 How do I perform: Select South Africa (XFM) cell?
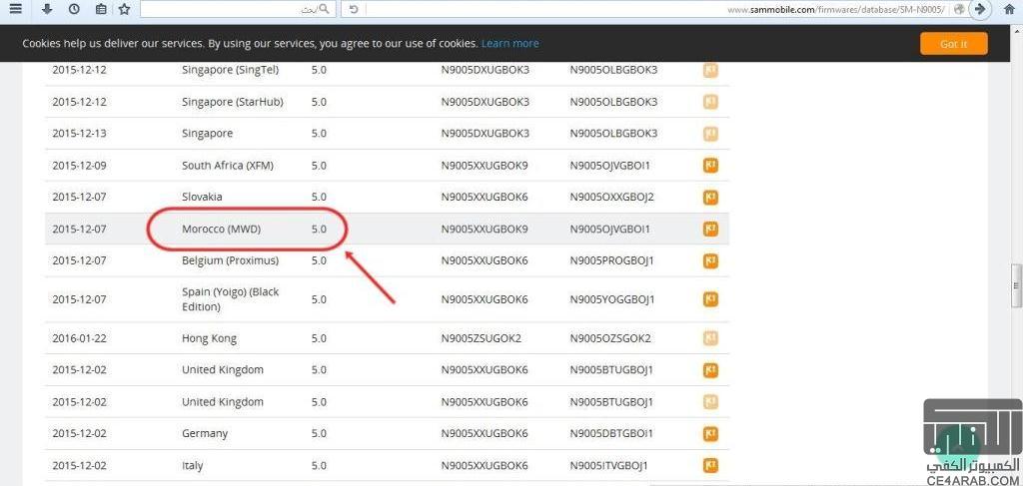point(228,166)
